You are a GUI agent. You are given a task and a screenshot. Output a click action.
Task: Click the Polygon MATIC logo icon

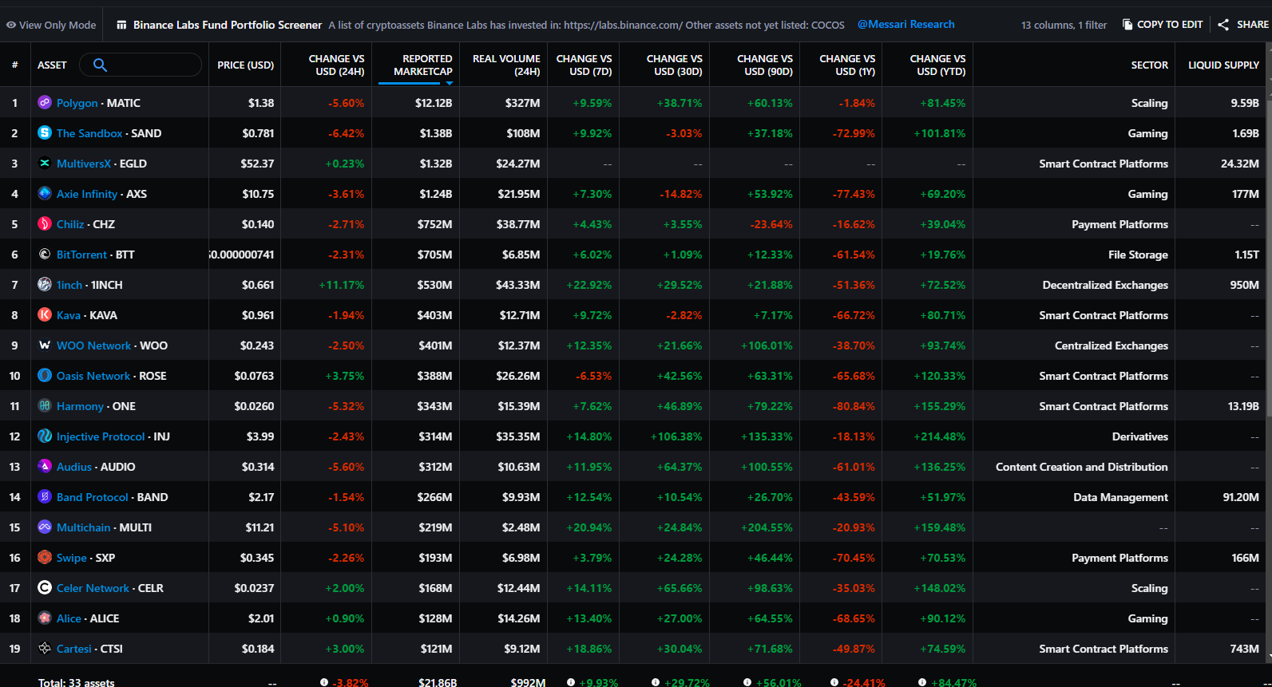[x=45, y=103]
